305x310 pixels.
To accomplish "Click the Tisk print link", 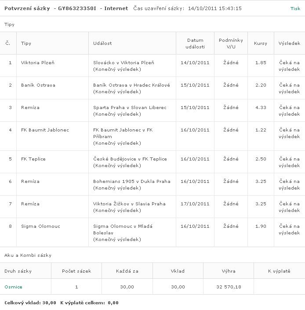I will point(295,8).
